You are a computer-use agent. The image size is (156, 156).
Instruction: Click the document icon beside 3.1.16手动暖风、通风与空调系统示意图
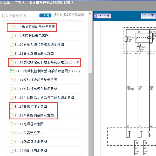coord(12,98)
